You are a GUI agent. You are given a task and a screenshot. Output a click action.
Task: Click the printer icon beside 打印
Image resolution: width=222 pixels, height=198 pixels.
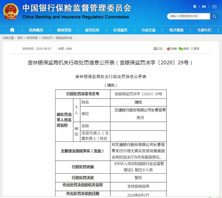tap(155, 49)
